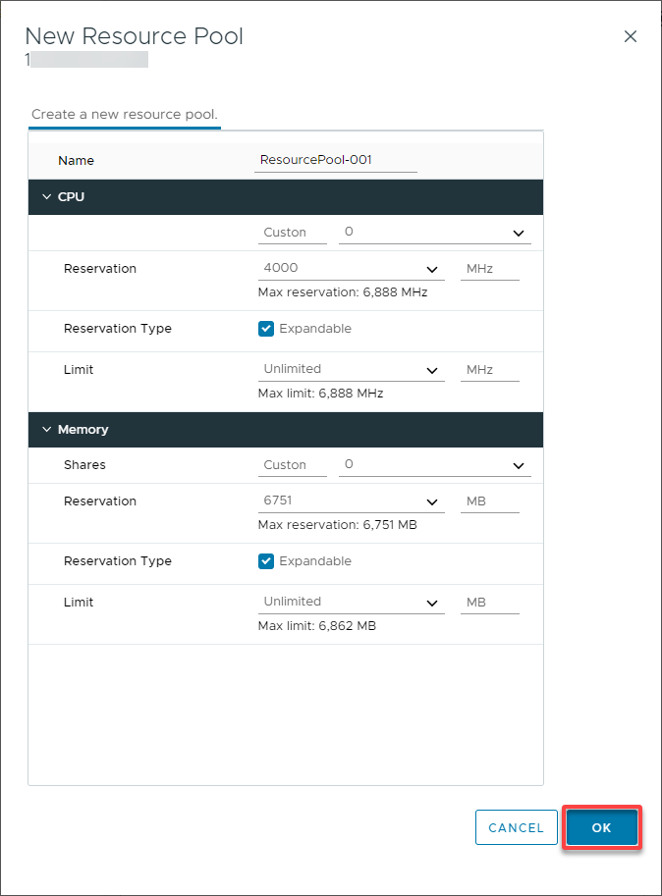Viewport: 662px width, 896px height.
Task: Click the OK button
Action: point(601,827)
